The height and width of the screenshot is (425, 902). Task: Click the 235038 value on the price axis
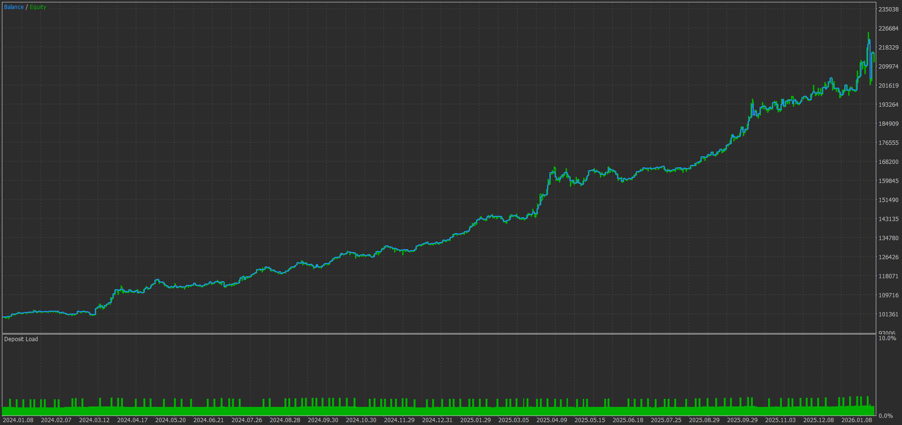coord(889,10)
